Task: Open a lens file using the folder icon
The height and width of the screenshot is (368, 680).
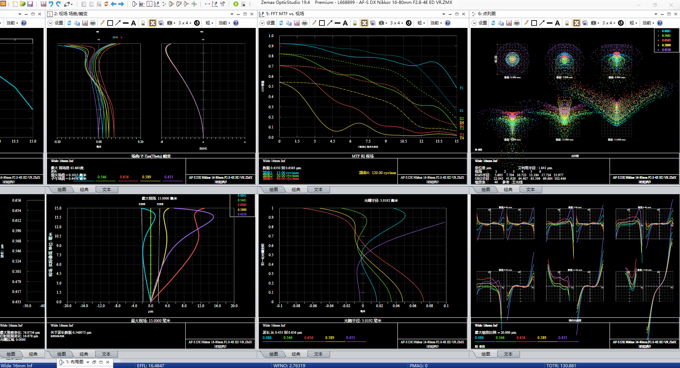Action: [x=23, y=4]
